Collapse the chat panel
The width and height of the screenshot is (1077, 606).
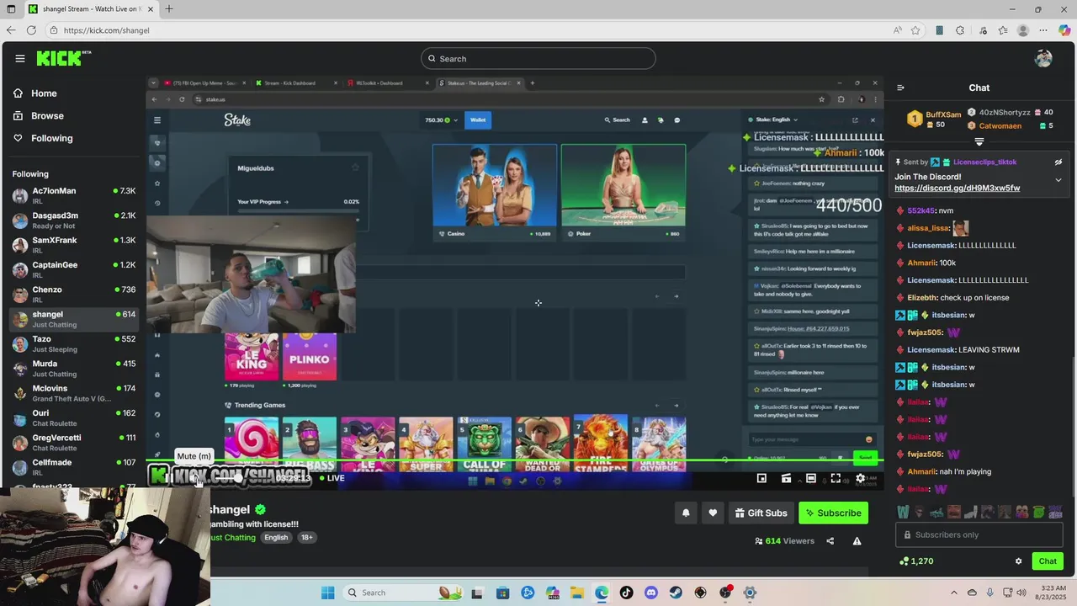click(x=900, y=88)
